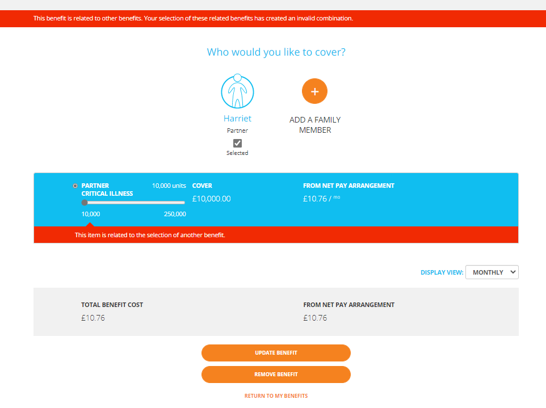Click the 10,000 slider minimum label
This screenshot has width=546, height=408.
pos(91,214)
